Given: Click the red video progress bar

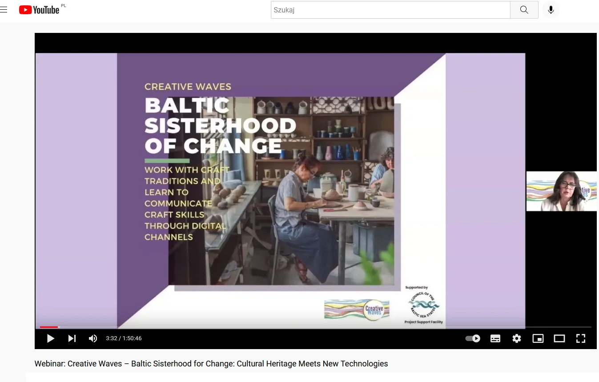Looking at the screenshot, I should click(x=49, y=327).
